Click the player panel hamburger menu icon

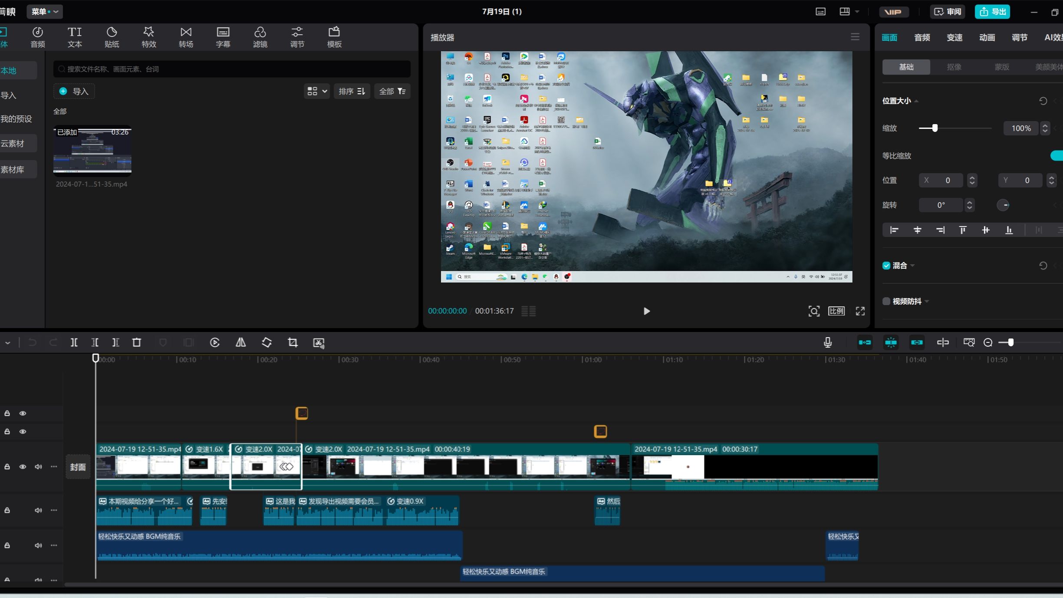coord(855,37)
